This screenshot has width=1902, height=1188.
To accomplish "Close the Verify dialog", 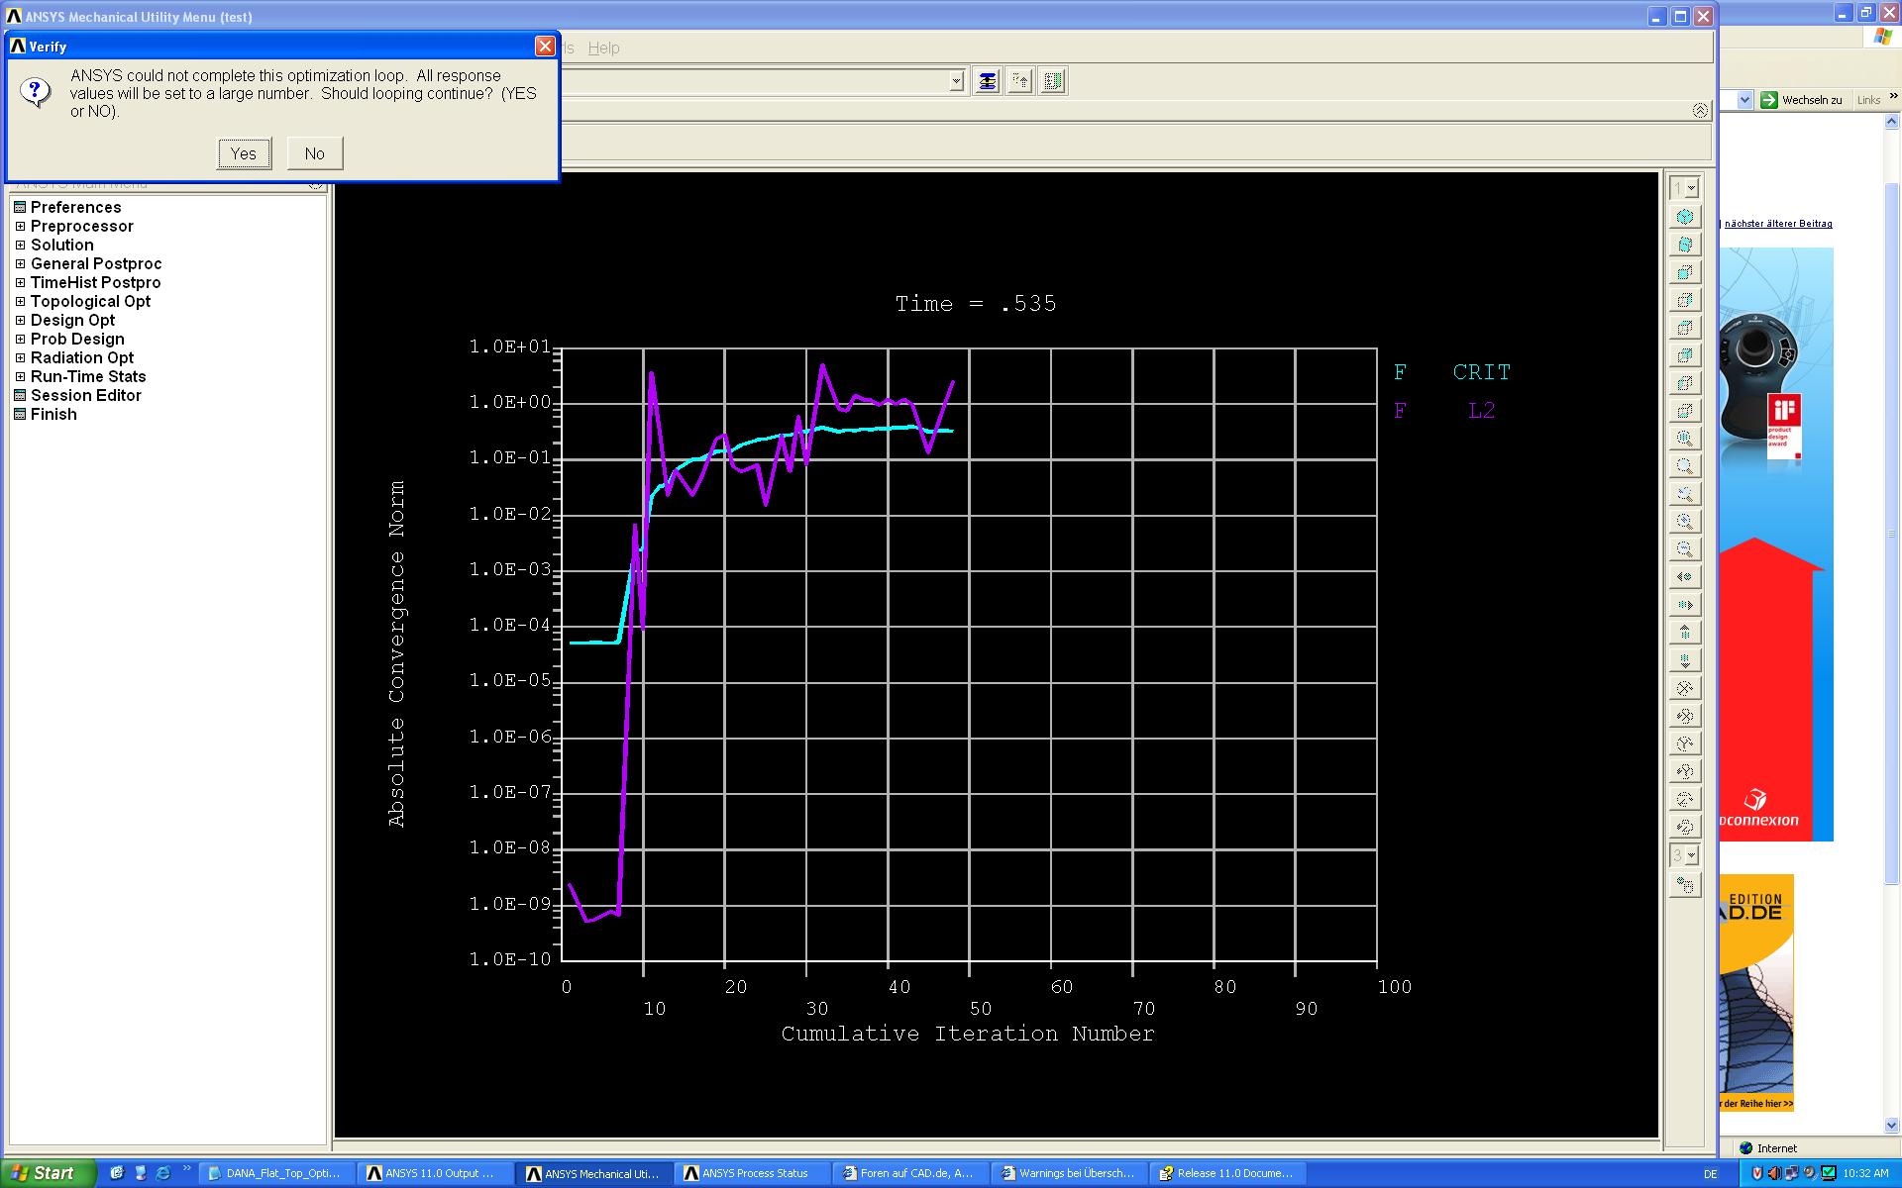I will (545, 47).
